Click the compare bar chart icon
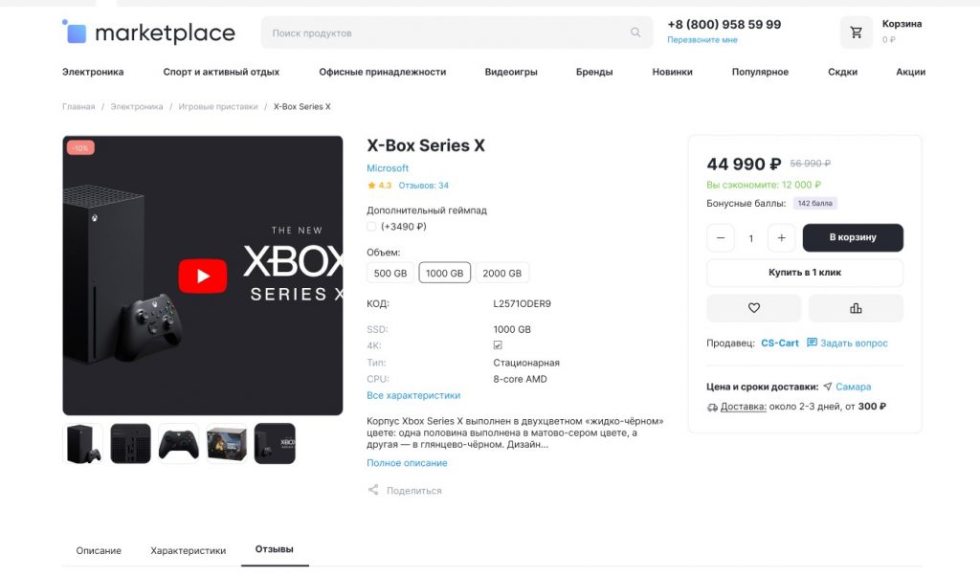This screenshot has width=980, height=576. pyautogui.click(x=856, y=308)
